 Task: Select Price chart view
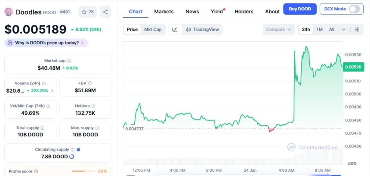132,30
